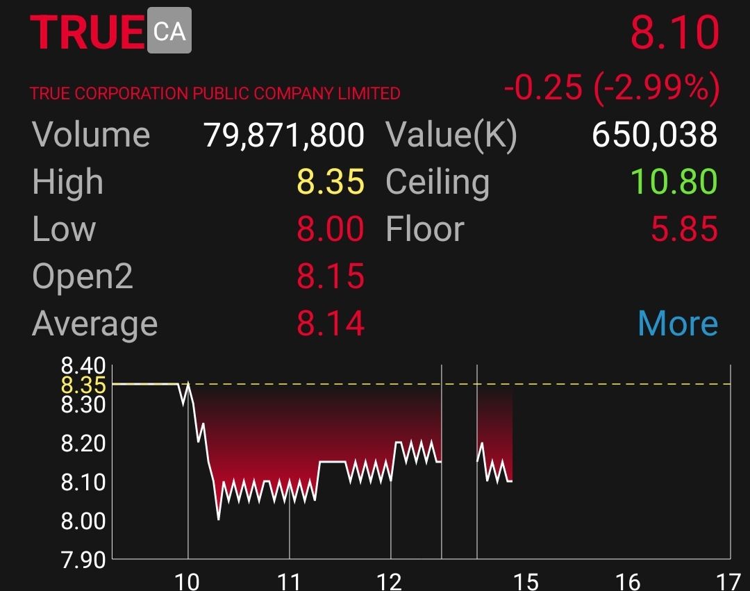This screenshot has width=750, height=591.
Task: Tap the Floor price 5.85
Action: (684, 229)
